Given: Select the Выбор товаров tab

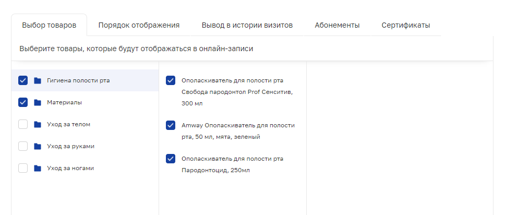Looking at the screenshot, I should [49, 25].
